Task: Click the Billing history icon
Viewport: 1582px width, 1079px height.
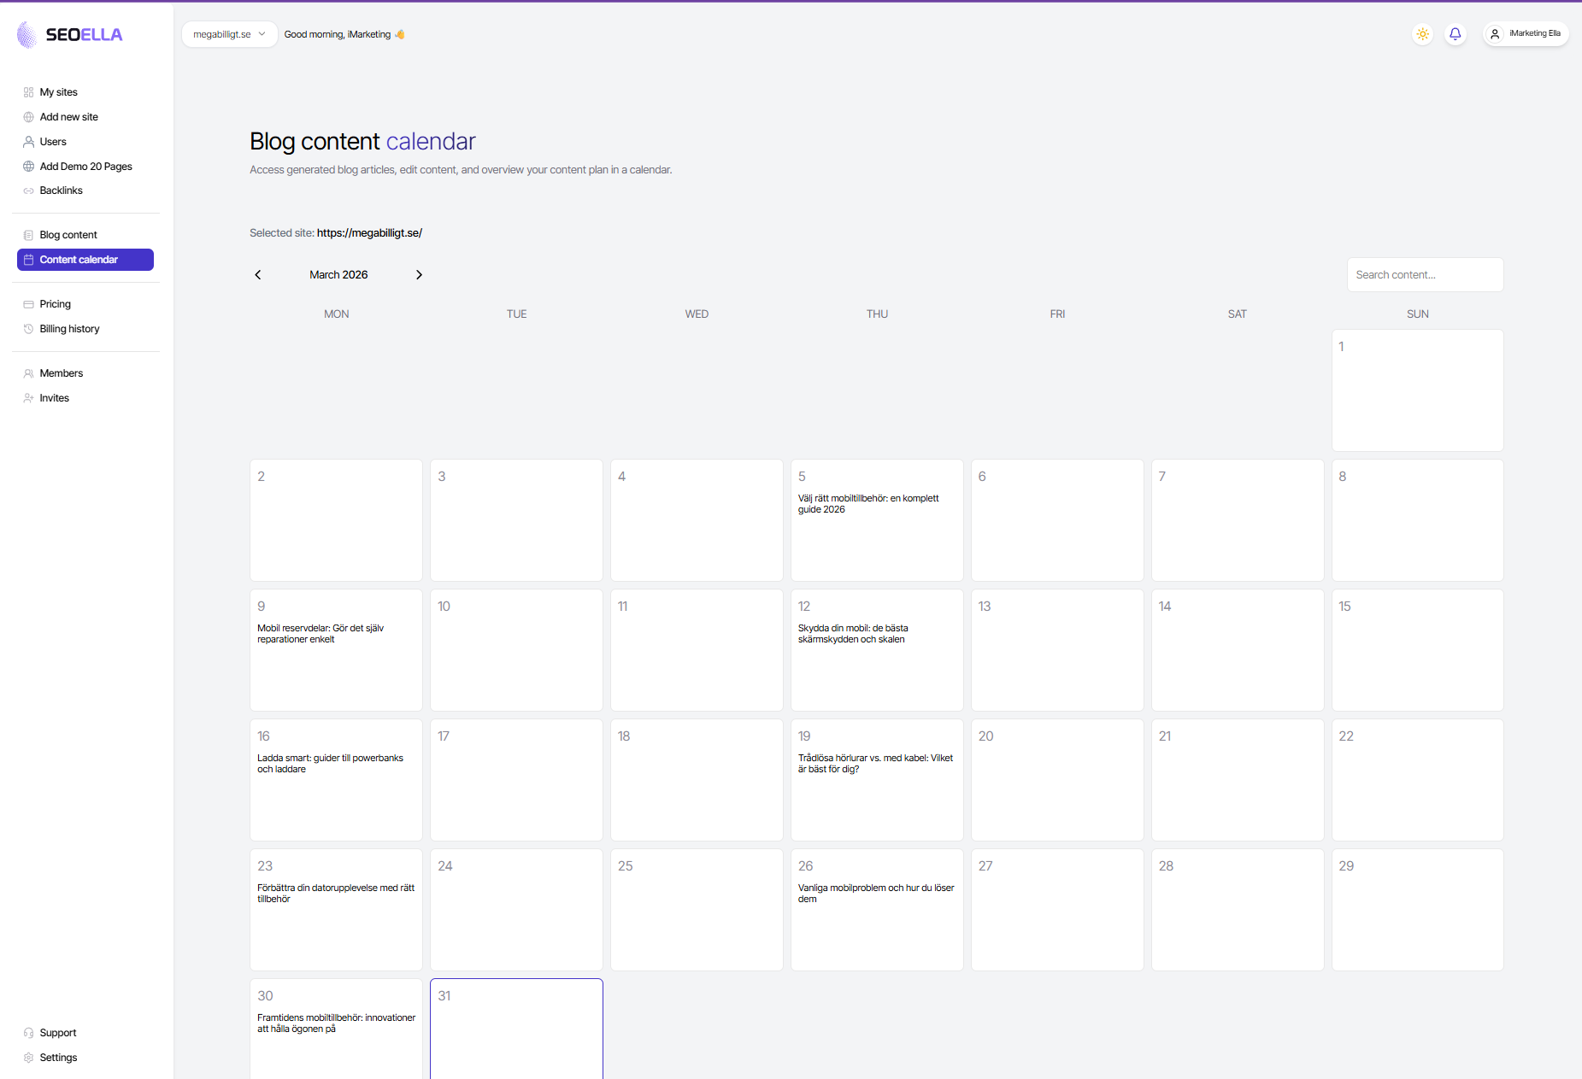Action: coord(29,328)
